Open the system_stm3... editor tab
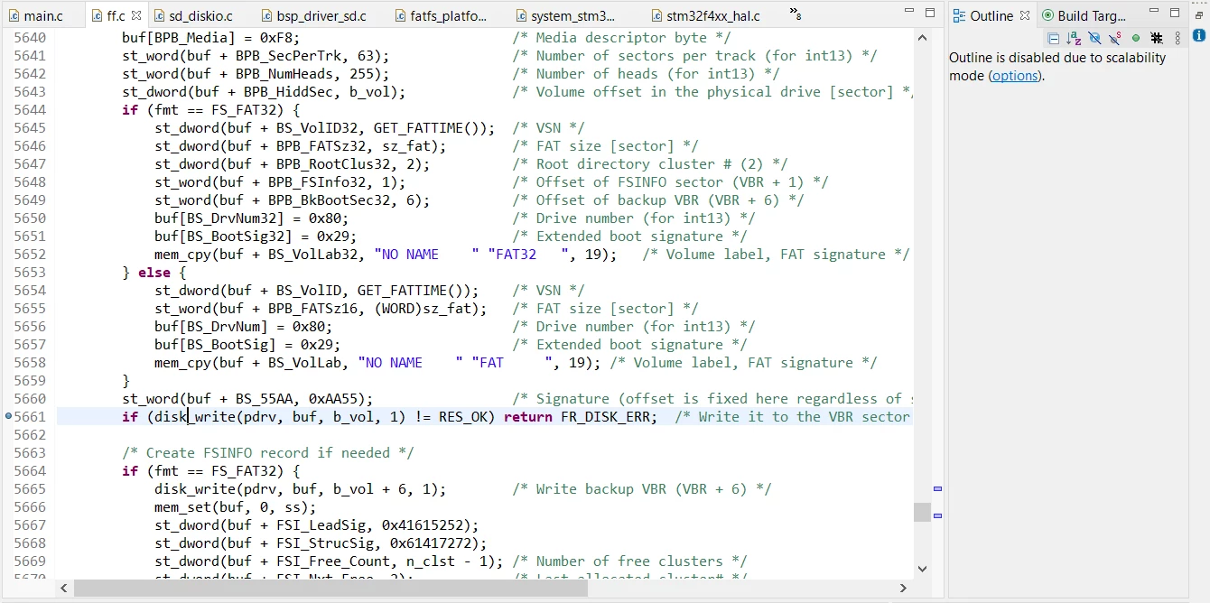This screenshot has width=1210, height=603. coord(564,15)
